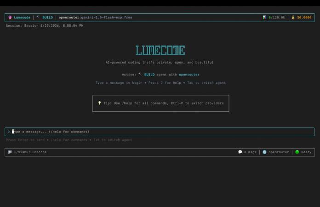Image resolution: width=320 pixels, height=207 pixels.
Task: Click the BUILD agent label in header
Action: [47, 17]
